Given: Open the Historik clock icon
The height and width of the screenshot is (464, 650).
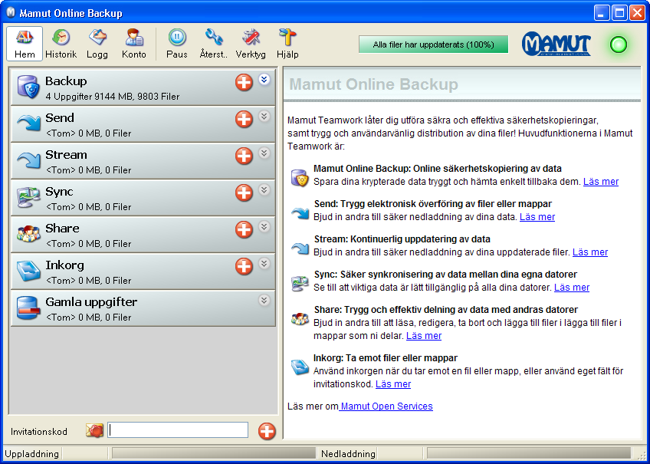Looking at the screenshot, I should [x=61, y=38].
